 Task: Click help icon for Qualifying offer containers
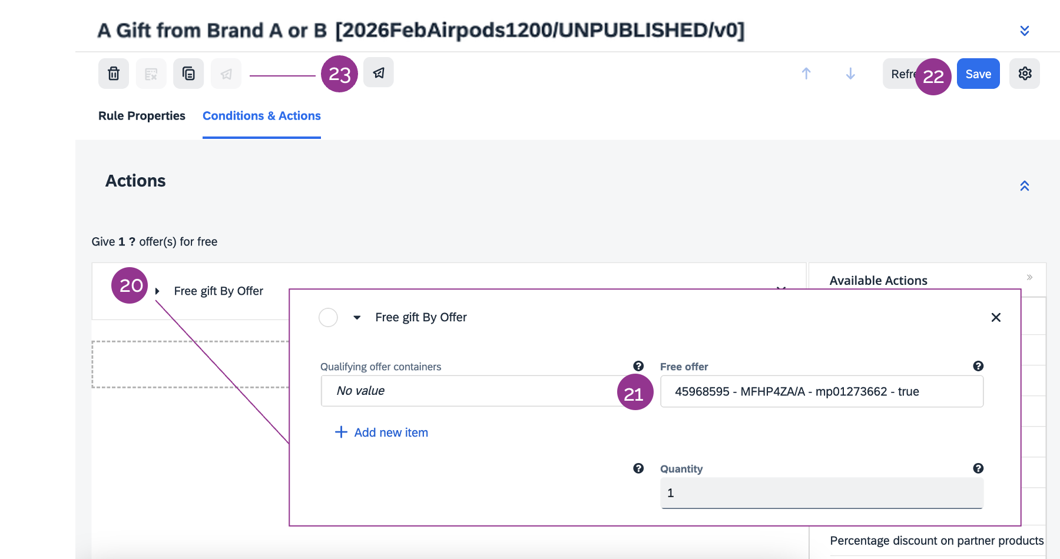pyautogui.click(x=638, y=366)
